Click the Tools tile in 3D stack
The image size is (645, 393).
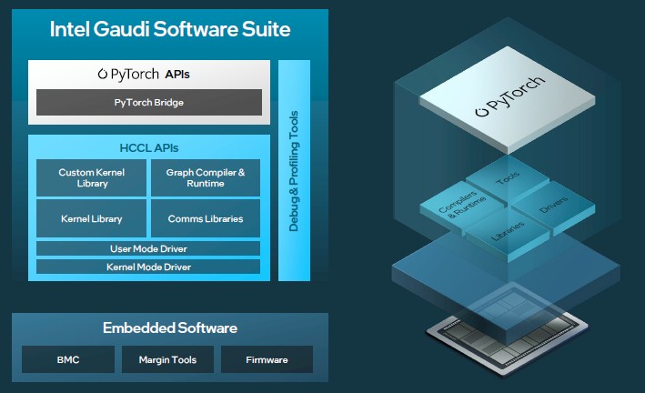pyautogui.click(x=508, y=179)
